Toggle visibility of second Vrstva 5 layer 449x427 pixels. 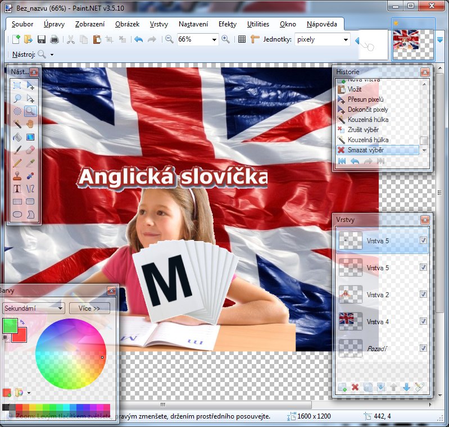pos(423,267)
